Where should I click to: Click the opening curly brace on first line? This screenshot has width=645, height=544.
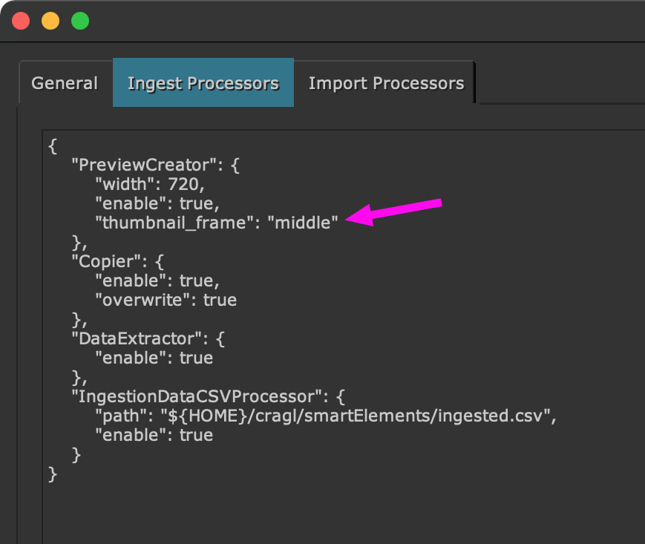(52, 145)
